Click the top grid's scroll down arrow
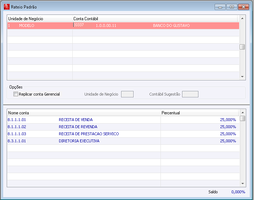The height and width of the screenshot is (200, 254). click(x=242, y=77)
